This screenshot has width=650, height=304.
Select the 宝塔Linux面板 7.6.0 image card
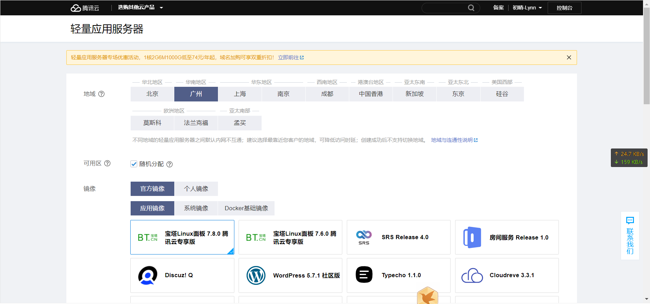click(x=290, y=237)
